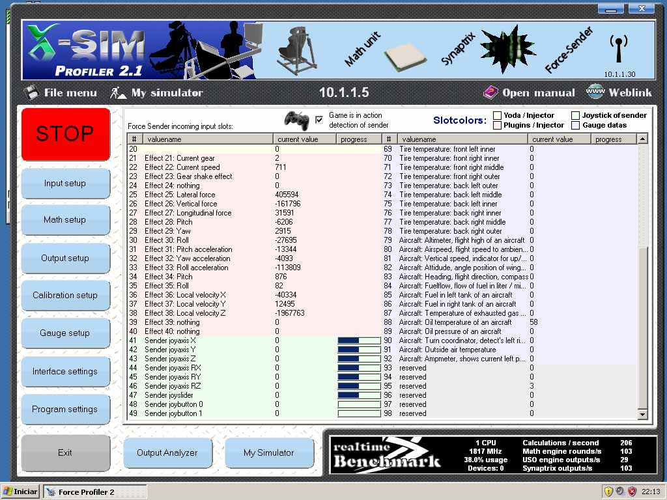Click the Iniciar start button
The image size is (667, 500).
(x=20, y=492)
